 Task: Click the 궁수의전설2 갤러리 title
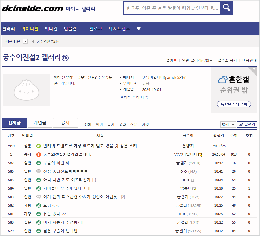(32, 57)
